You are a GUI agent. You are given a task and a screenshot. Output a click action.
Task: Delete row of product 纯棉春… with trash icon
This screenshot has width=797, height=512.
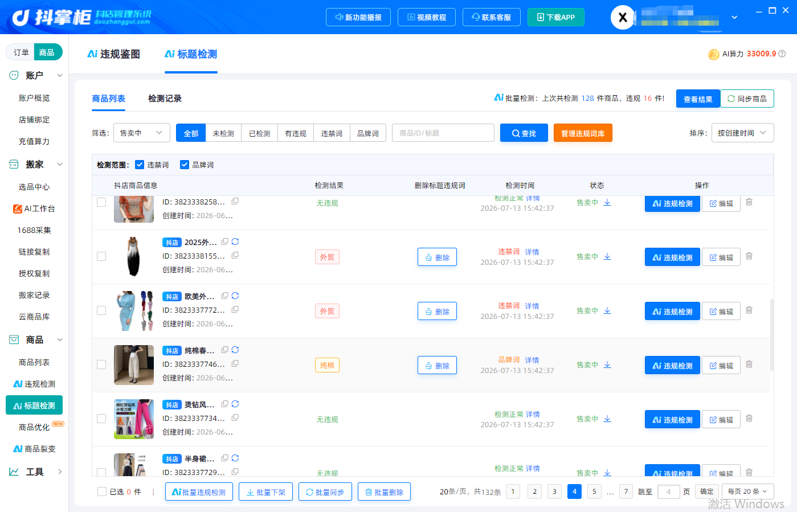(749, 364)
